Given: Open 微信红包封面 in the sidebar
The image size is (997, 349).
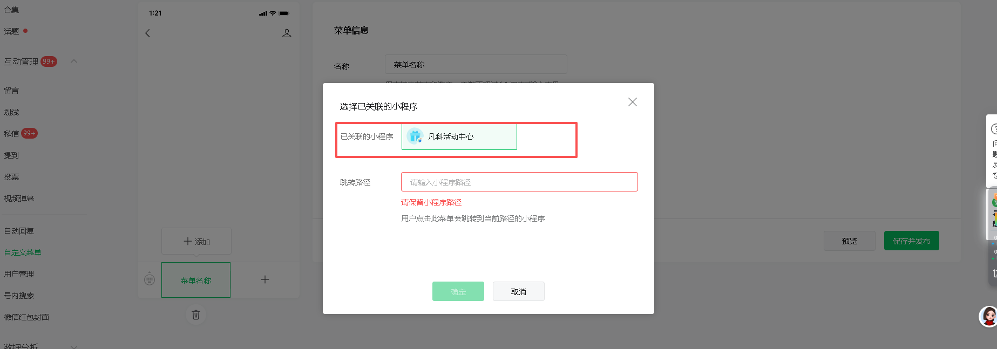Looking at the screenshot, I should coord(26,317).
